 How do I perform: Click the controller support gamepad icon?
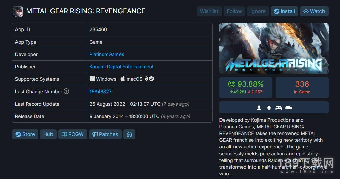pyautogui.click(x=279, y=108)
